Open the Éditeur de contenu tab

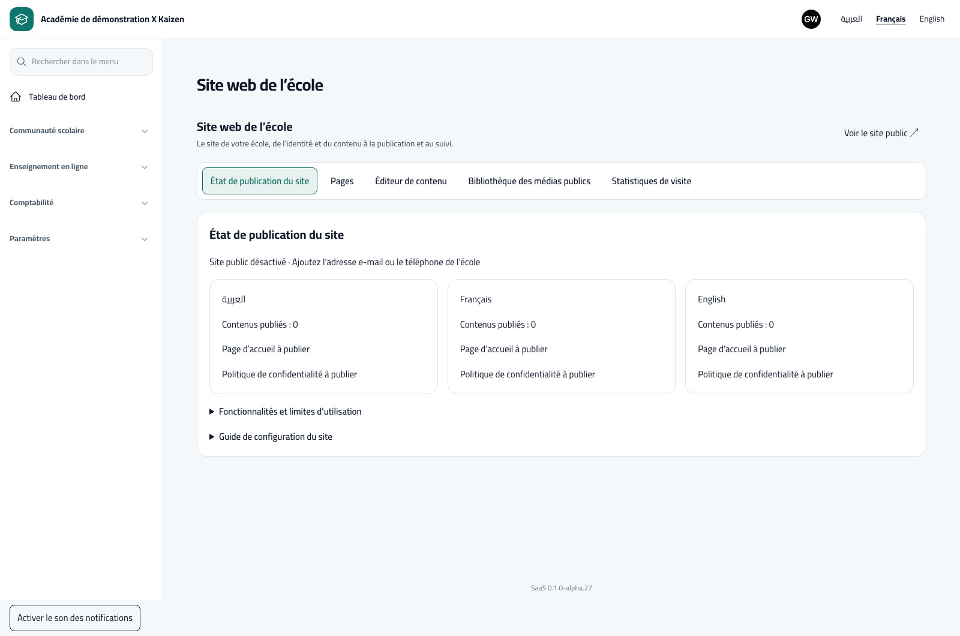(x=411, y=181)
